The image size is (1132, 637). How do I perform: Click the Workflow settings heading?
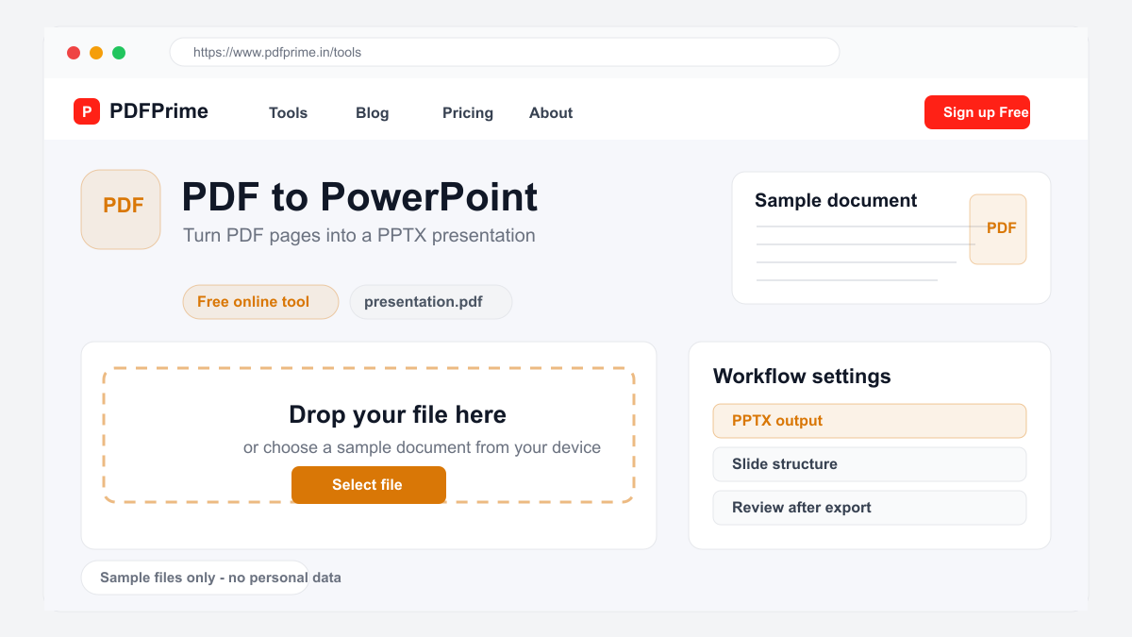coord(802,376)
